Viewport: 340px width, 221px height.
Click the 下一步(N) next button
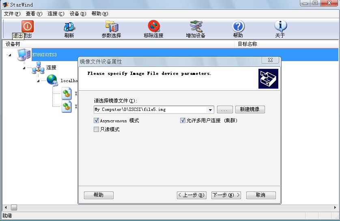click(226, 195)
